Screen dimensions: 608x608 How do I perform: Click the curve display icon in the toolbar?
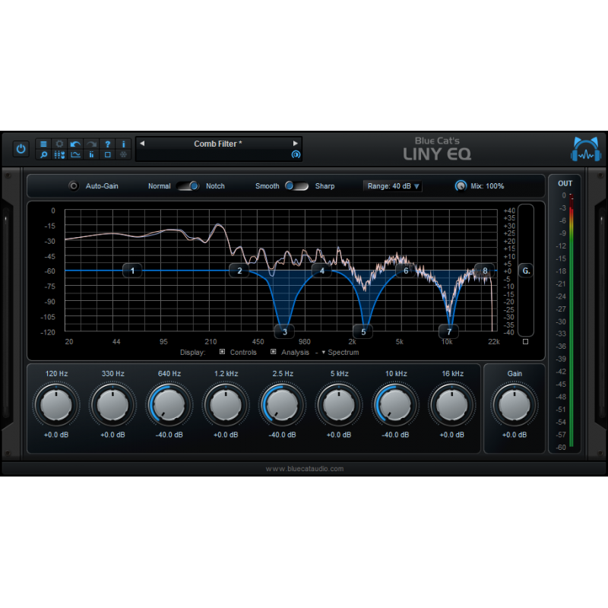coord(76,155)
